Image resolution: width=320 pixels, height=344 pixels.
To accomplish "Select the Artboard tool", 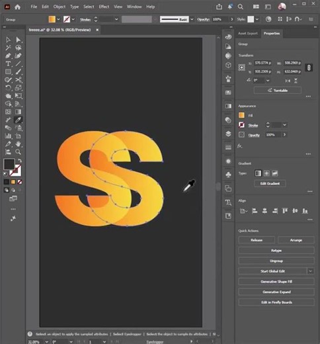I will coord(18,136).
